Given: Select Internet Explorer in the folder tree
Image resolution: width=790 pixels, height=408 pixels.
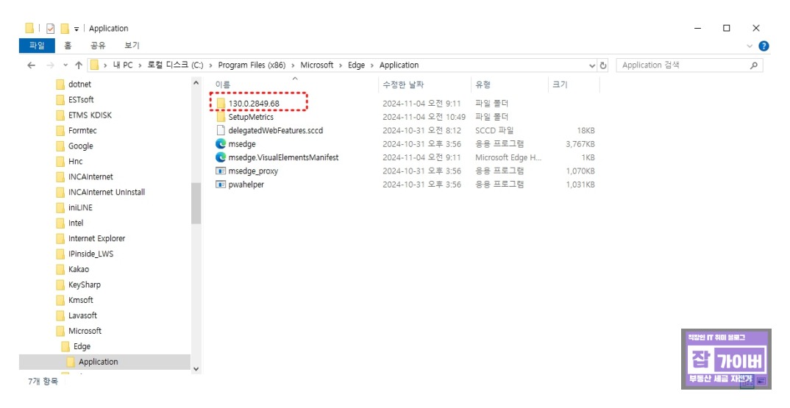Looking at the screenshot, I should [x=97, y=239].
